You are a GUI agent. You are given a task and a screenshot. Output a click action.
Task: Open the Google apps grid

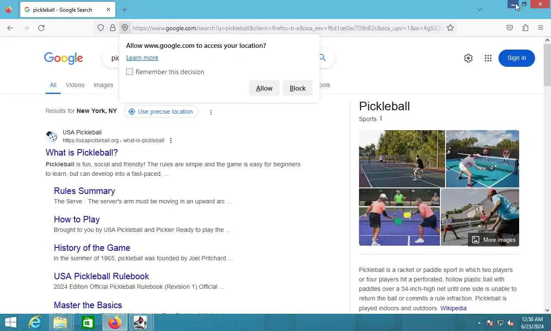[488, 58]
